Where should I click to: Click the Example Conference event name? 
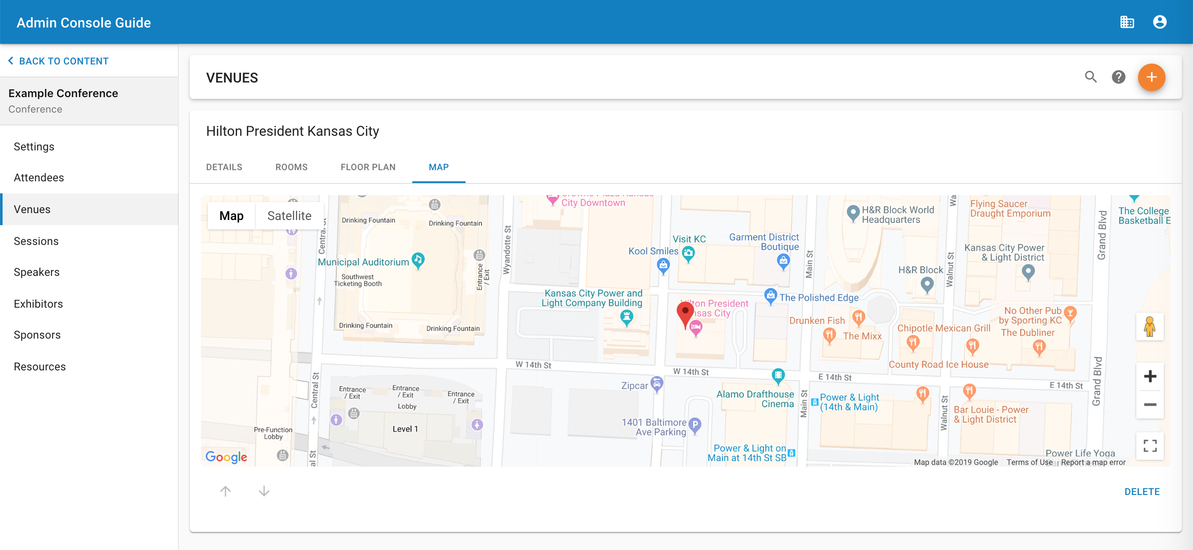[63, 93]
